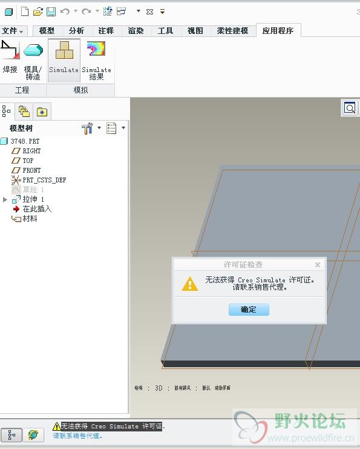This screenshot has height=449, width=360.
Task: Select PRT_CSYS_DEF coordinate system
Action: [44, 180]
